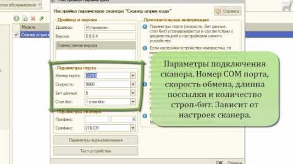
Task: Click the Суффикс field showing (13) CR
Action: click(x=107, y=128)
